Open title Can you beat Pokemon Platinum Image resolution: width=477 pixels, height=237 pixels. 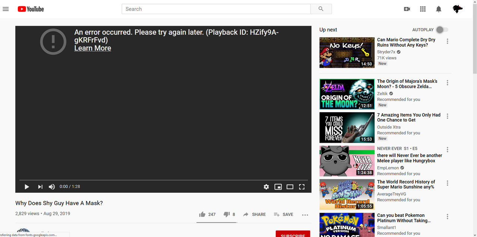404,218
